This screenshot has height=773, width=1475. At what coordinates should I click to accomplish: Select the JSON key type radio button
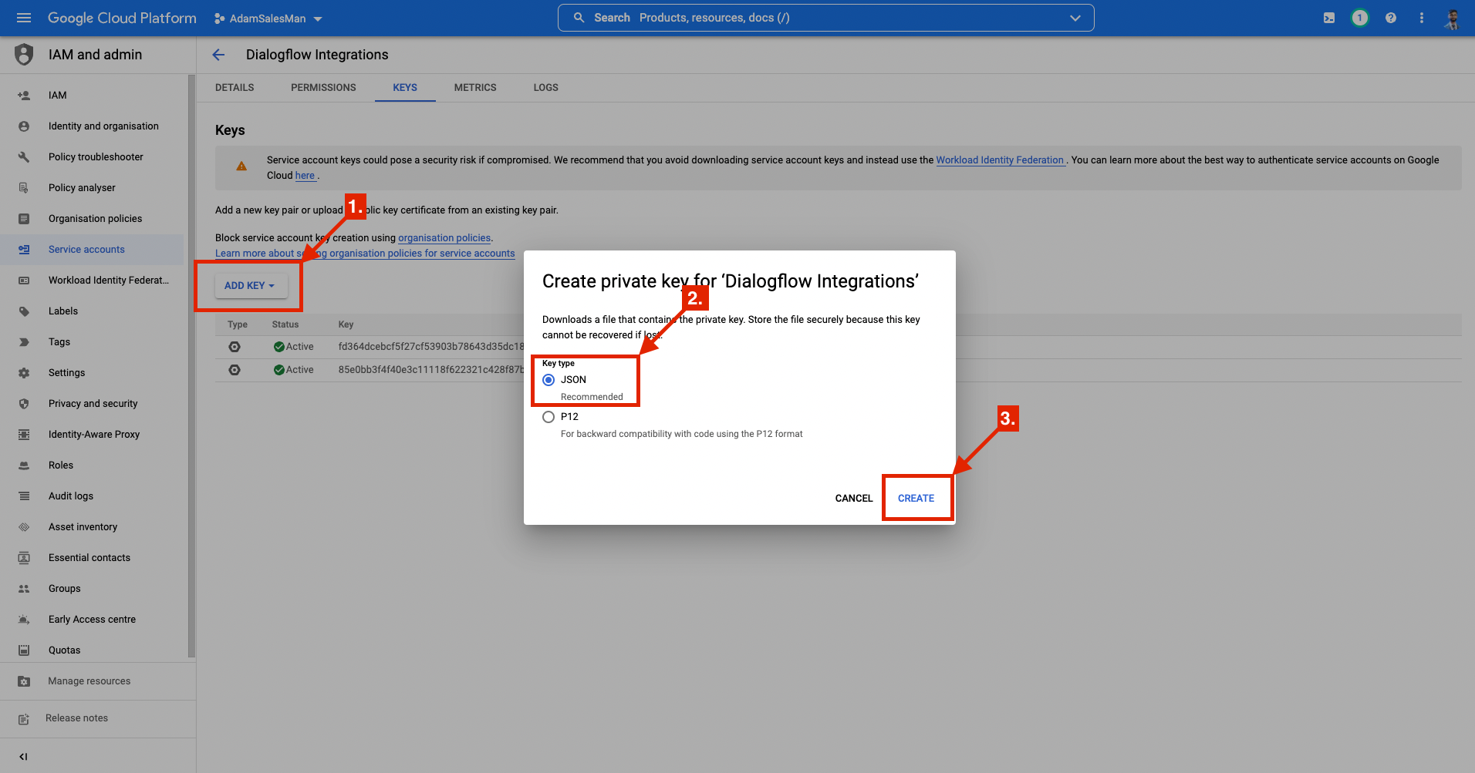click(x=548, y=380)
